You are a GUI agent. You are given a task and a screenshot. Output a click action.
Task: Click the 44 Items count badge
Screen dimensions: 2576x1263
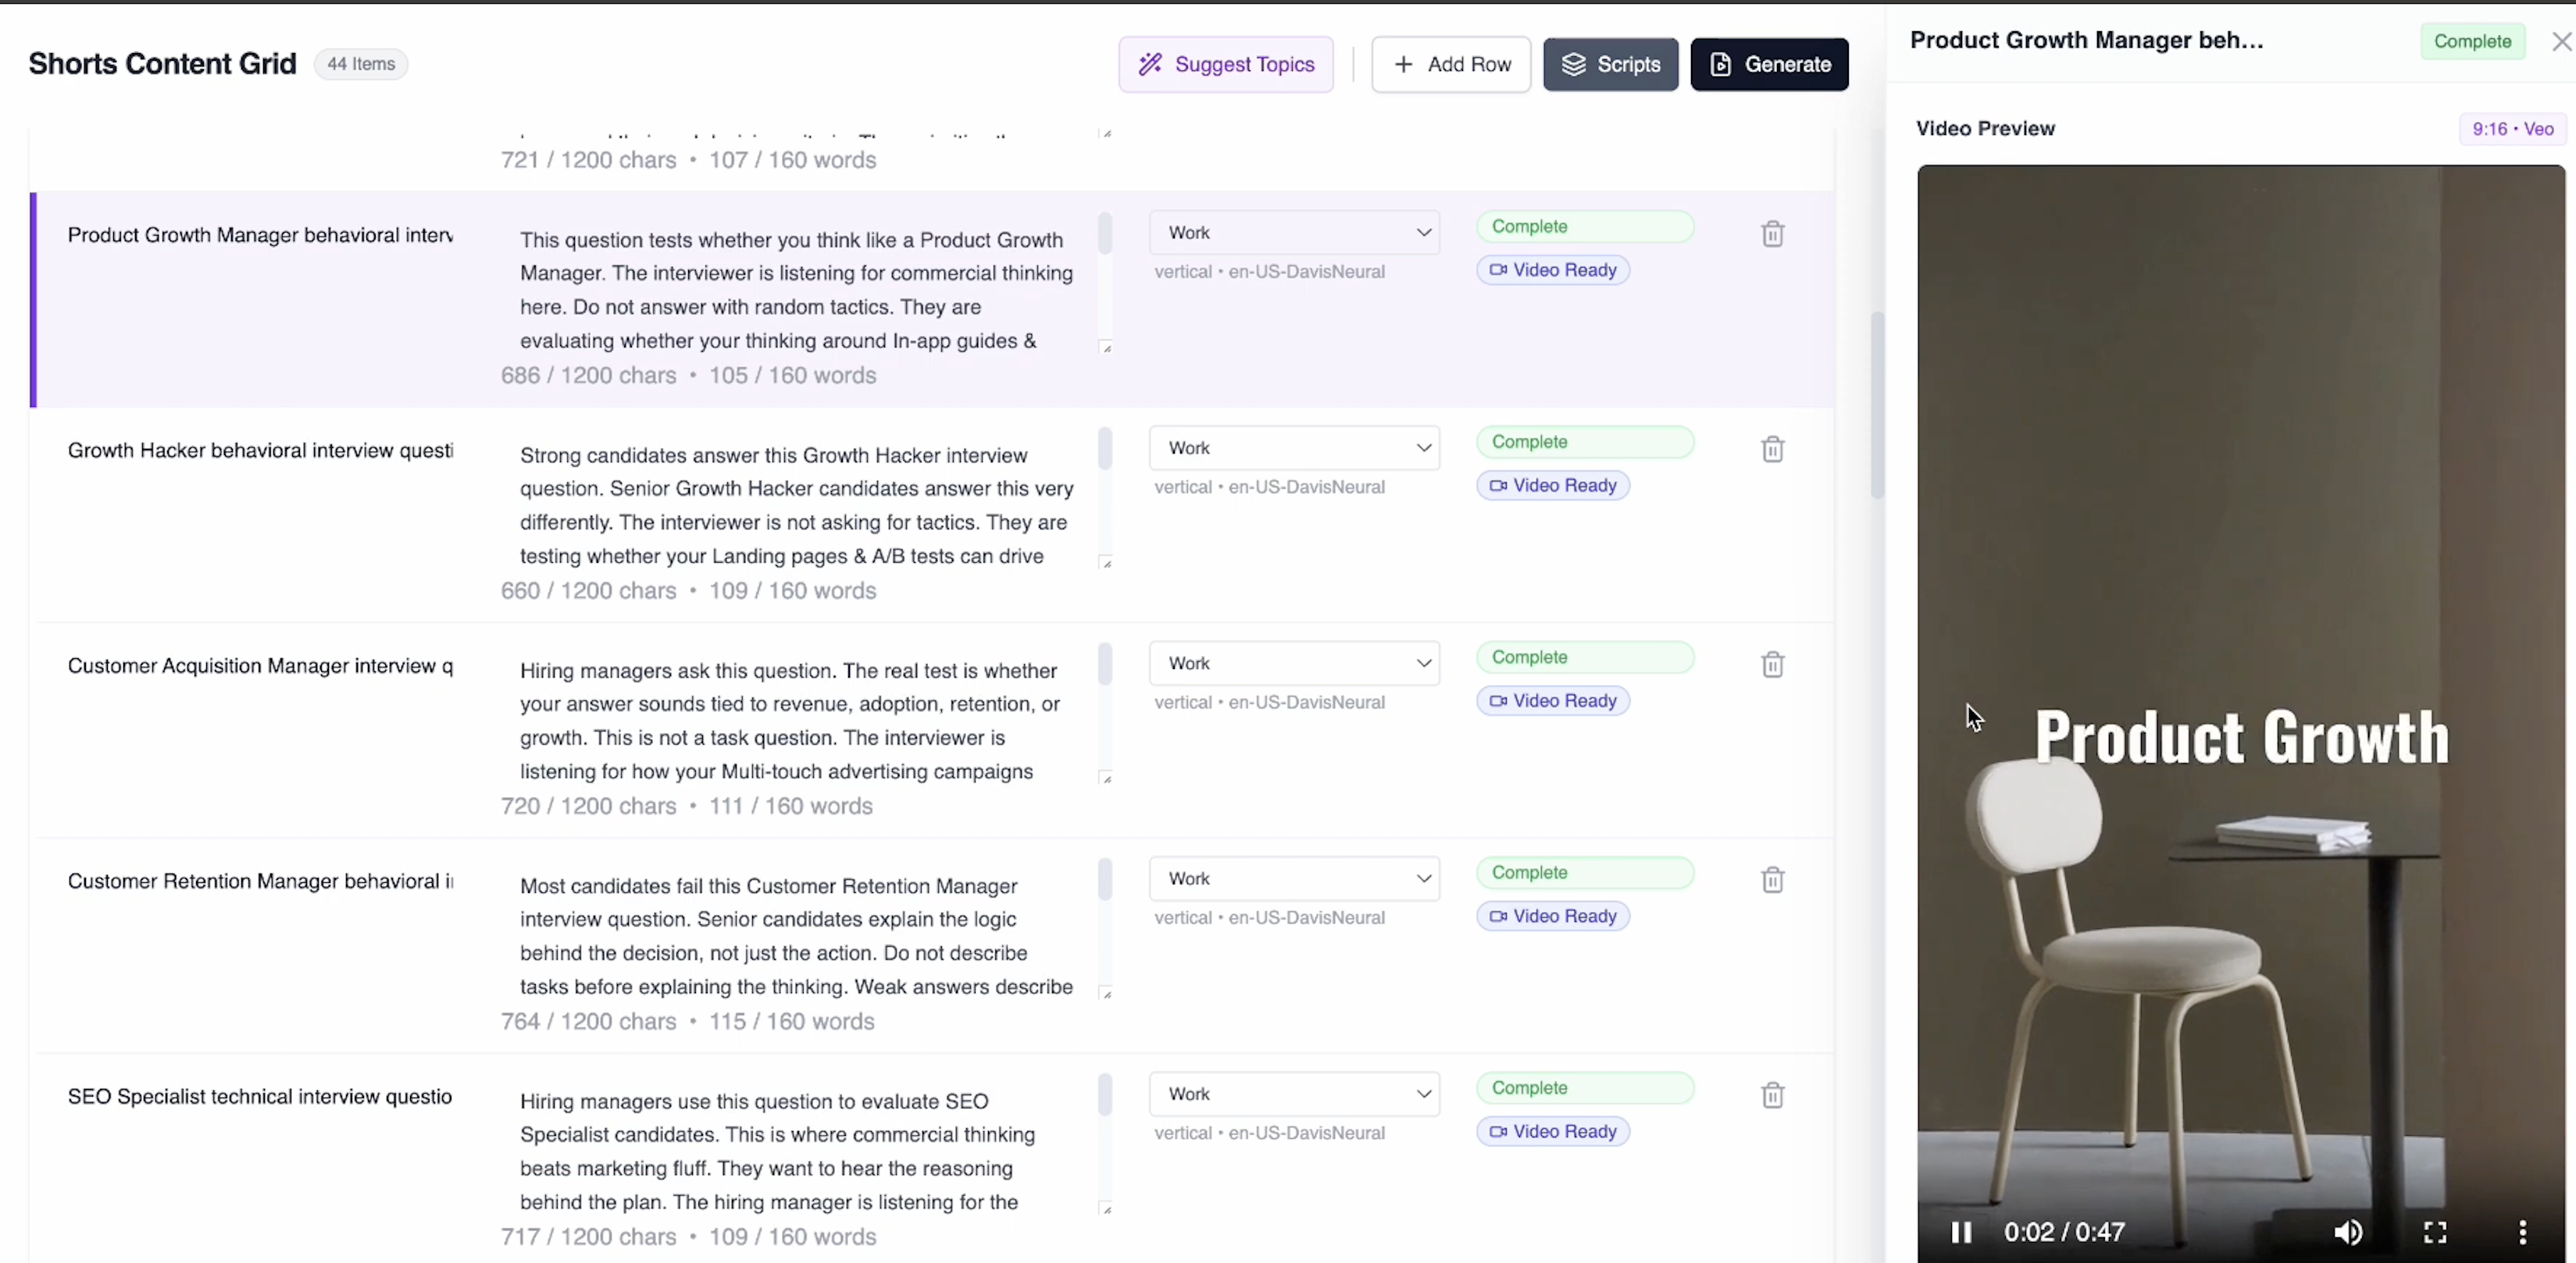pos(361,64)
